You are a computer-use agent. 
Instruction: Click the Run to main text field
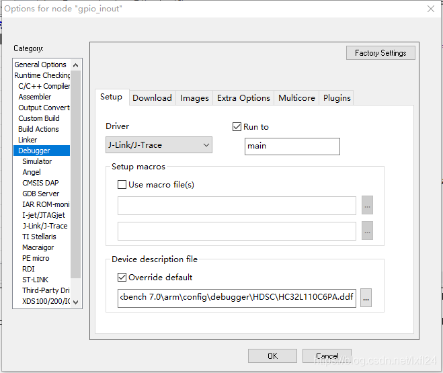point(292,147)
